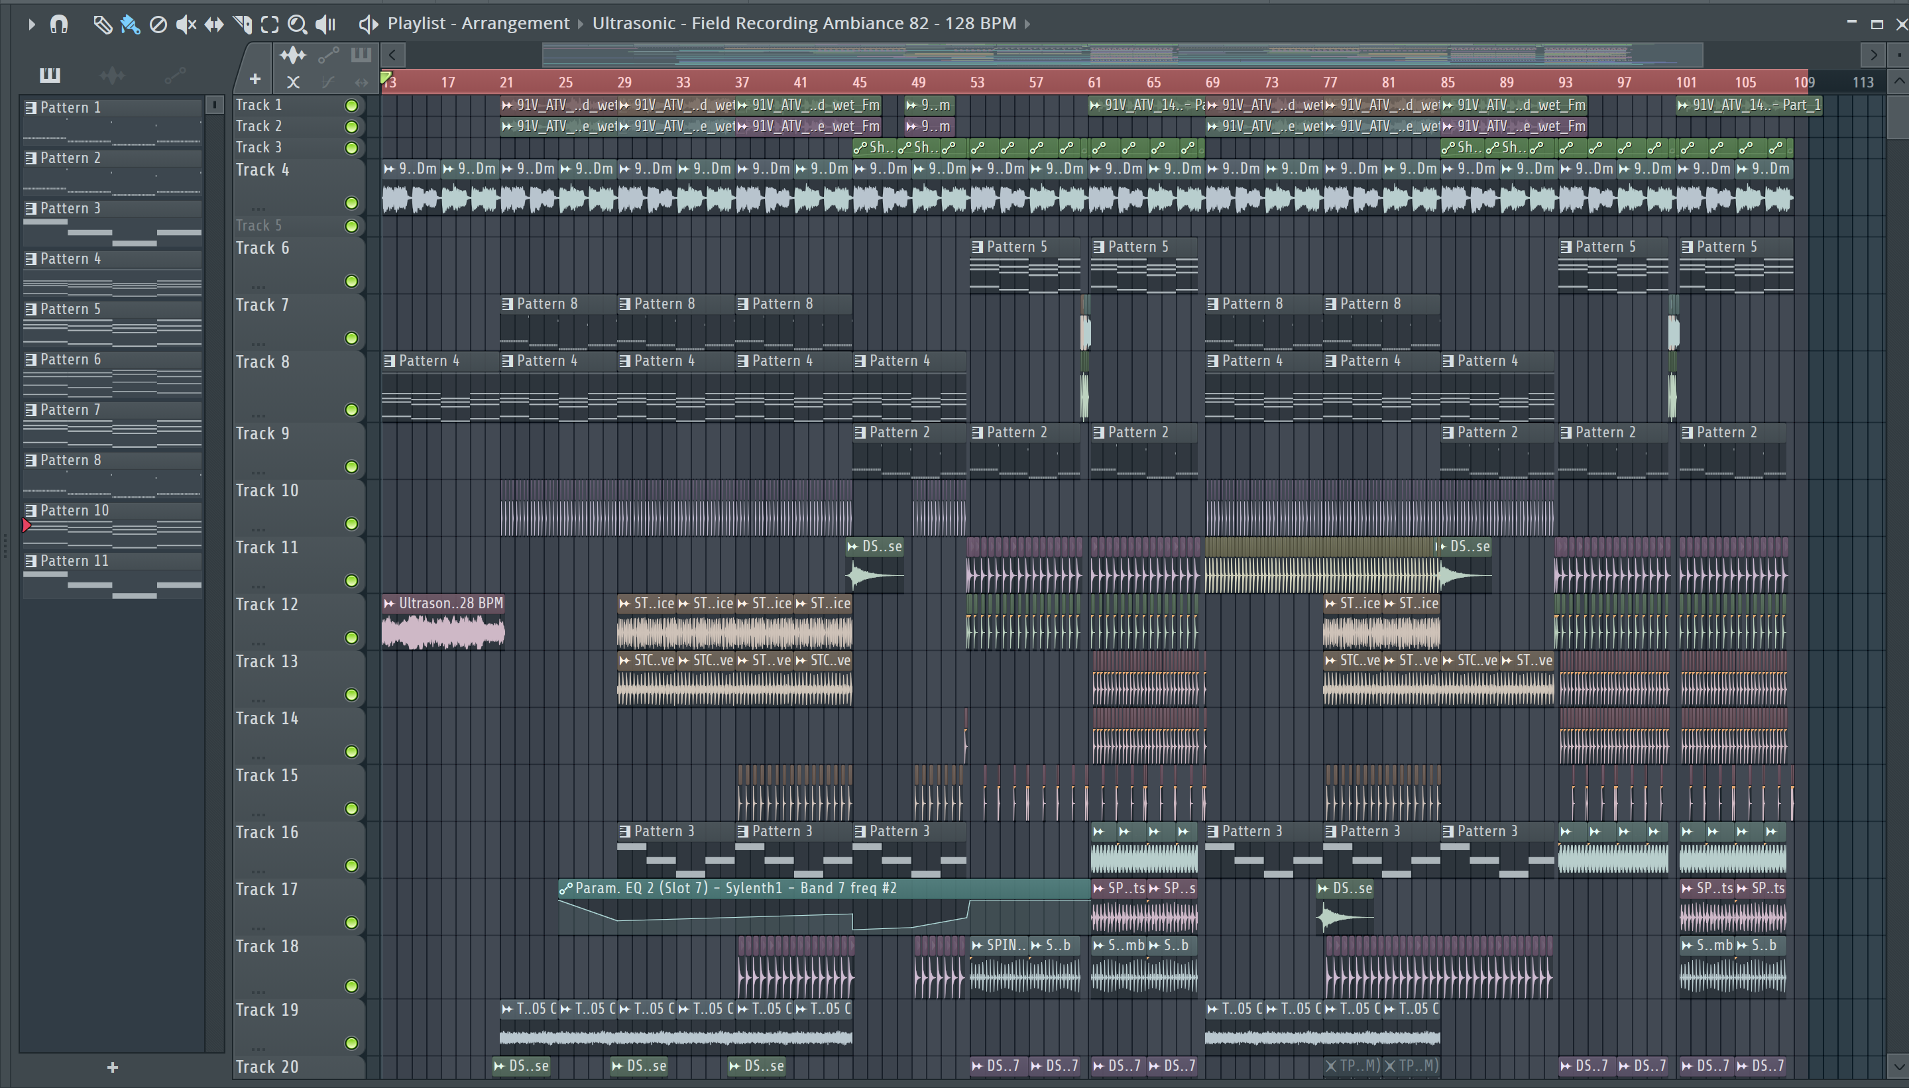Open Track 17 options dots
This screenshot has height=1088, width=1909.
(x=259, y=928)
